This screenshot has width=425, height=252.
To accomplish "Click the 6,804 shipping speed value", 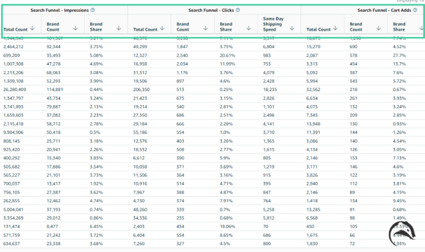I will coord(268,46).
